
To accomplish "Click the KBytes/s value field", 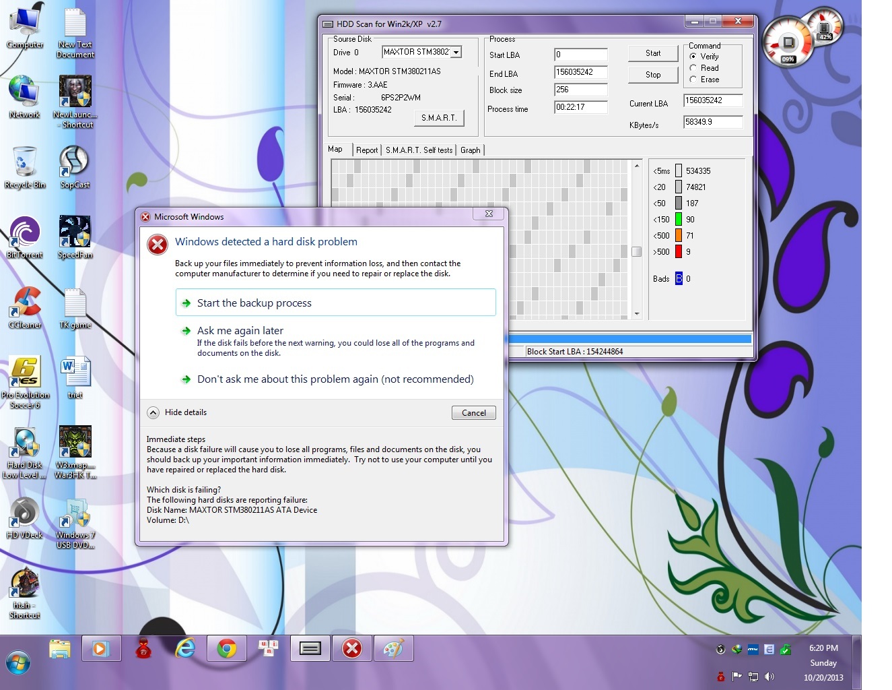I will pyautogui.click(x=713, y=122).
